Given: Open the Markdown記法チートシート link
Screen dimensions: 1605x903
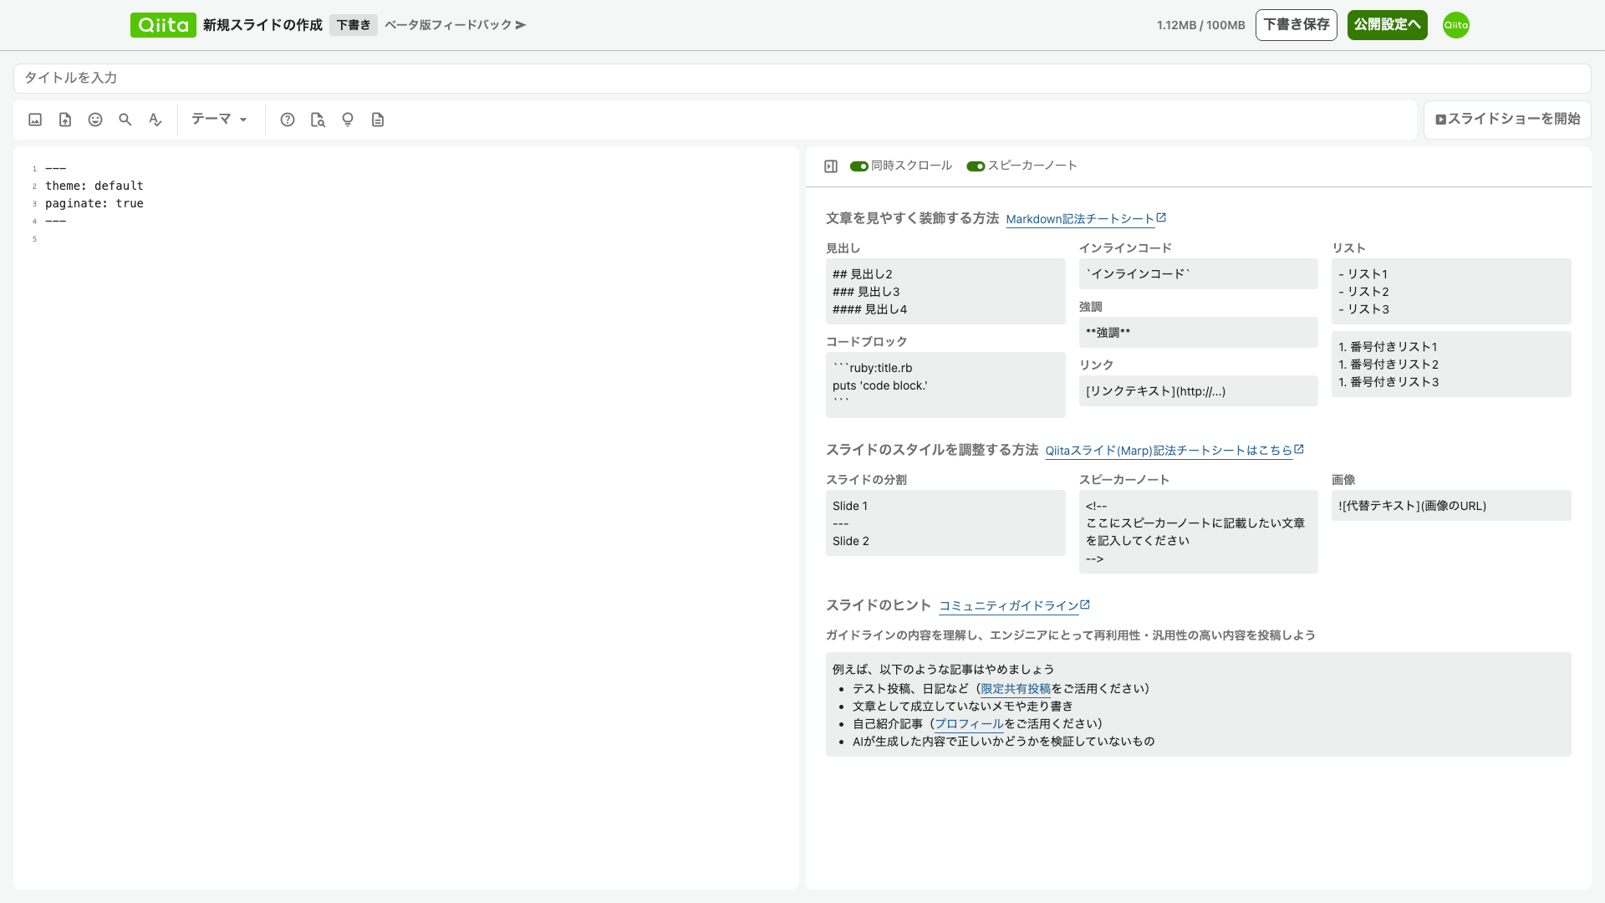Looking at the screenshot, I should 1086,219.
